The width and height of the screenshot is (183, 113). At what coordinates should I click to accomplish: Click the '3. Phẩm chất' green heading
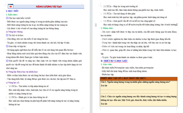pyautogui.click(x=107, y=28)
